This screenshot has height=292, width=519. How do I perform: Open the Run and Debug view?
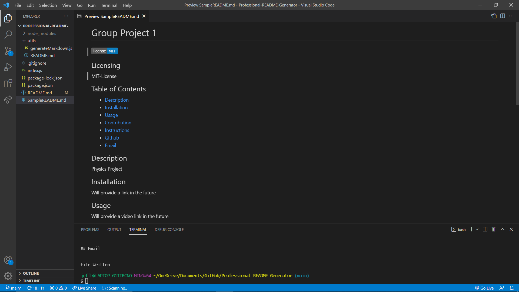click(x=8, y=67)
